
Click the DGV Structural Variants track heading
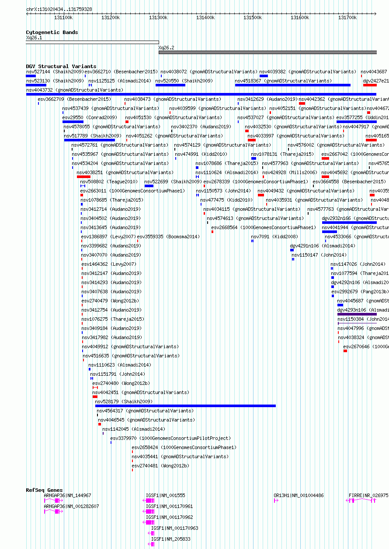[61, 66]
